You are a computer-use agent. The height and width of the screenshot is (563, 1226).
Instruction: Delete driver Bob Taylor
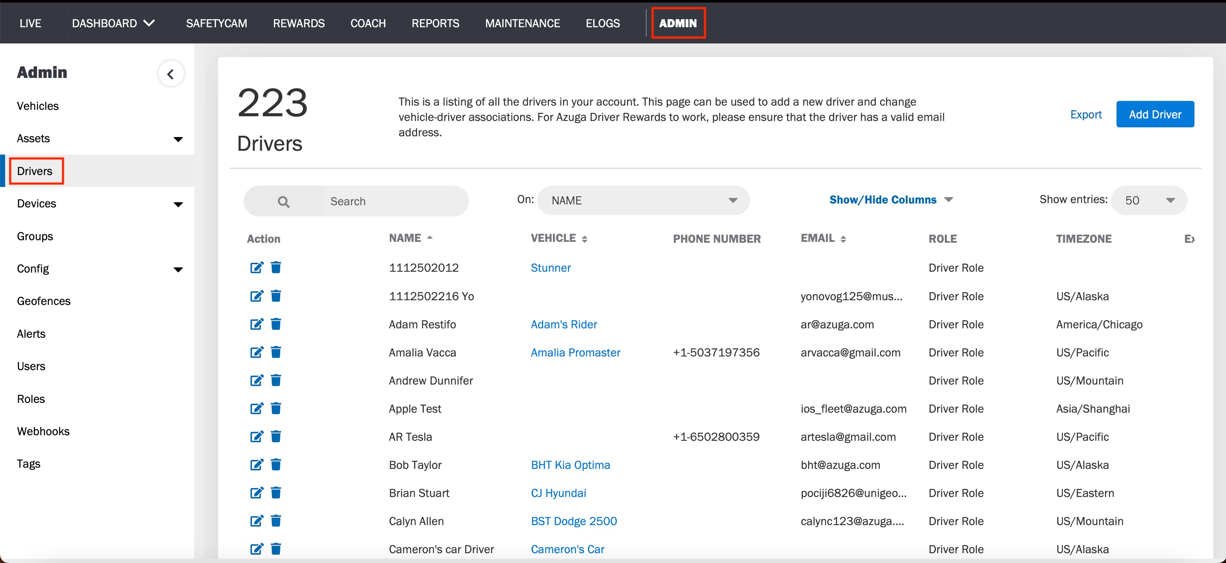(276, 465)
